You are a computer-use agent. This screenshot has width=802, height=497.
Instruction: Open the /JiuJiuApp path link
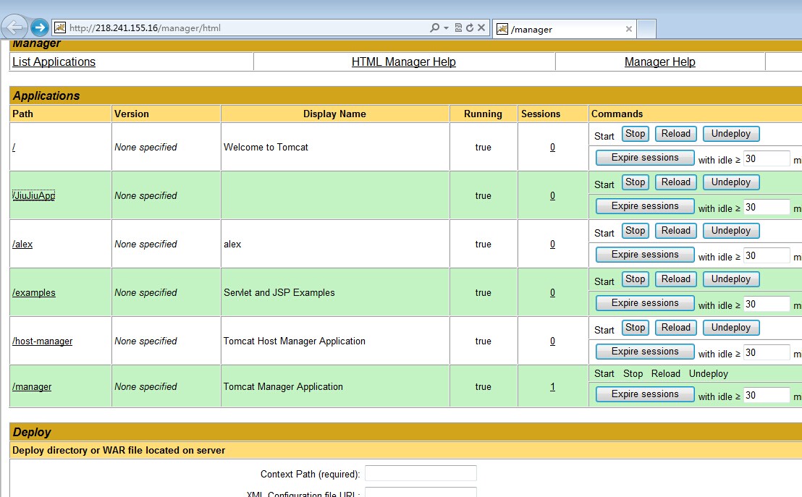[x=34, y=195]
